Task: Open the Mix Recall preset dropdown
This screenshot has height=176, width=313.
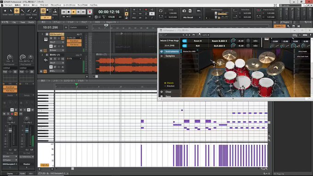Action: (191, 17)
